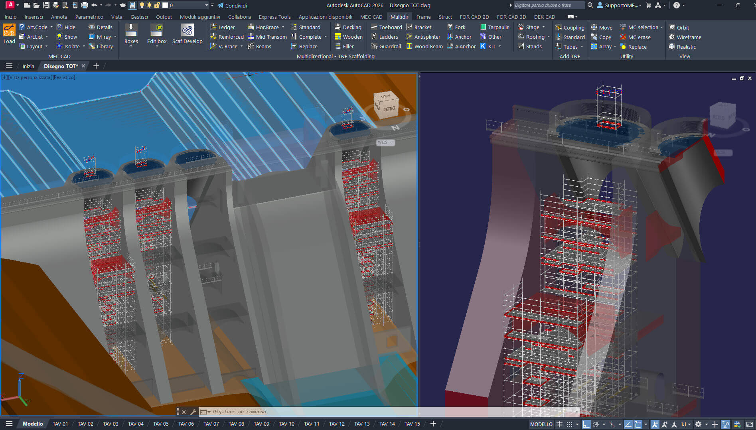Select the Tarpaulin tool

(x=495, y=27)
